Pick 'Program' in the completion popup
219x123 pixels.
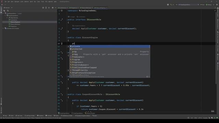click(110, 59)
